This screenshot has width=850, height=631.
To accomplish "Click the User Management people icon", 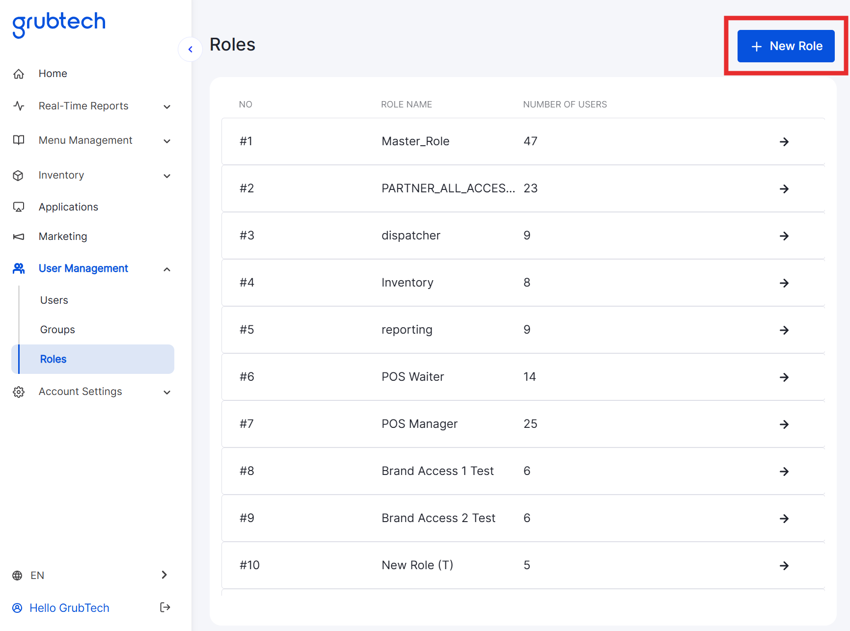I will 19,268.
